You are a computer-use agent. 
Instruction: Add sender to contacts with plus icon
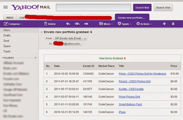pyautogui.click(x=85, y=38)
